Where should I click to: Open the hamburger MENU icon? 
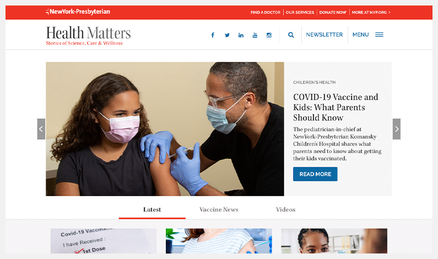379,35
